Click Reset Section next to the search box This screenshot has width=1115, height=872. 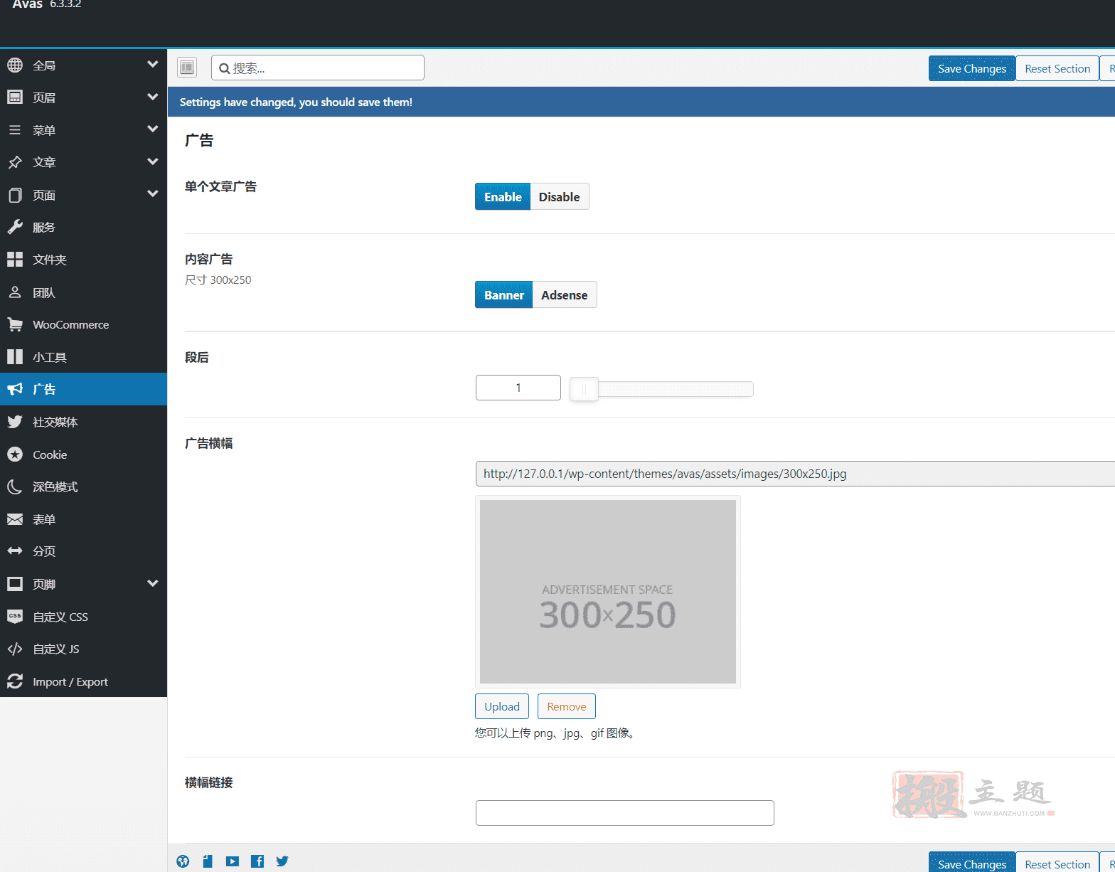[1057, 68]
